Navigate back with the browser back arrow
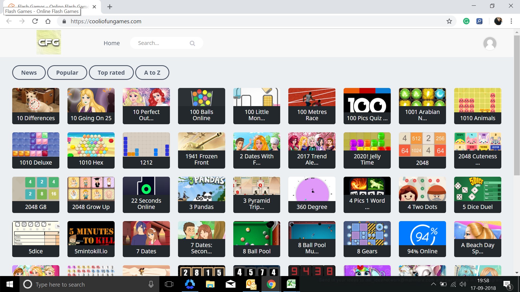Viewport: 520px width, 292px height. click(9, 21)
